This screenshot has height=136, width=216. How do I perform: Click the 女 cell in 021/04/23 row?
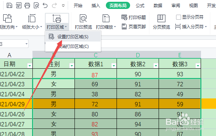[x=53, y=84]
